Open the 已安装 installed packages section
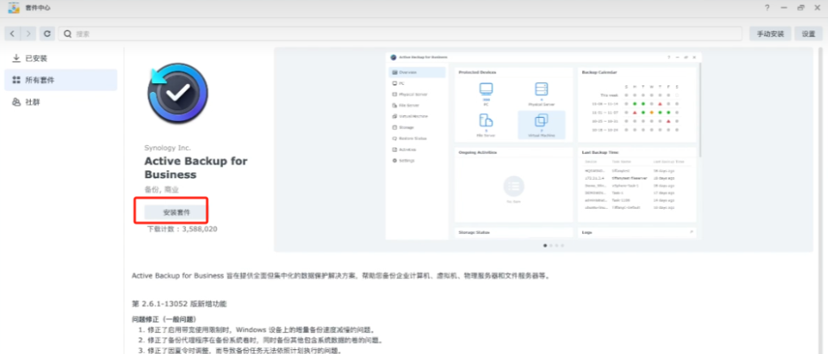This screenshot has height=354, width=828. [x=36, y=59]
